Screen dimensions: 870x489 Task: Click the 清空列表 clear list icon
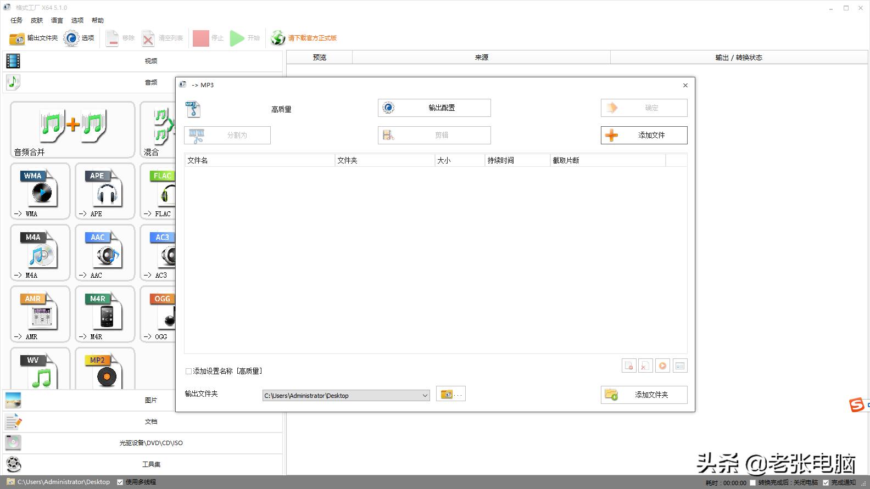tap(148, 38)
